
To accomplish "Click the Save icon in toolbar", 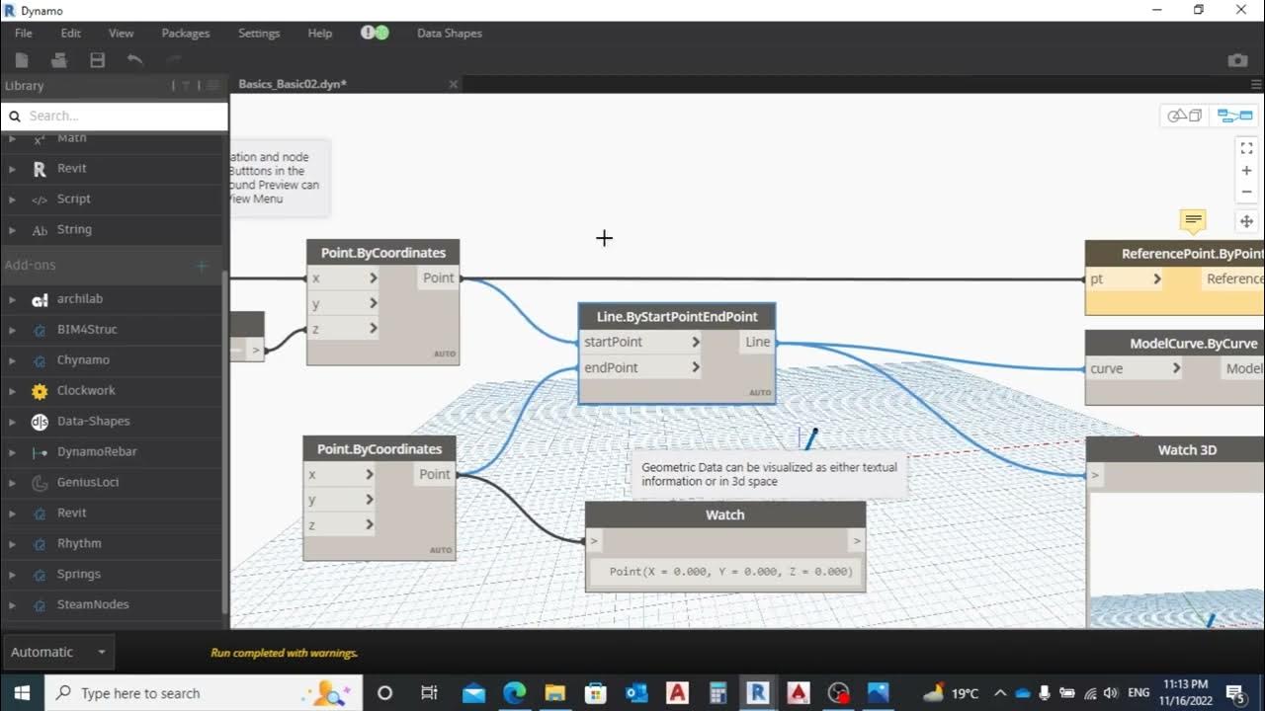I will click(x=97, y=60).
